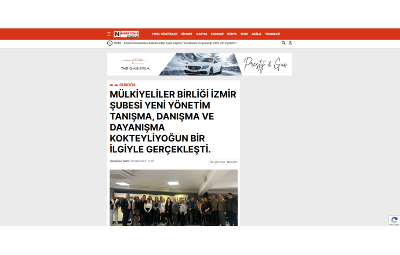Click the clock icon beside 15:13
The image size is (400, 255).
coord(110,43)
